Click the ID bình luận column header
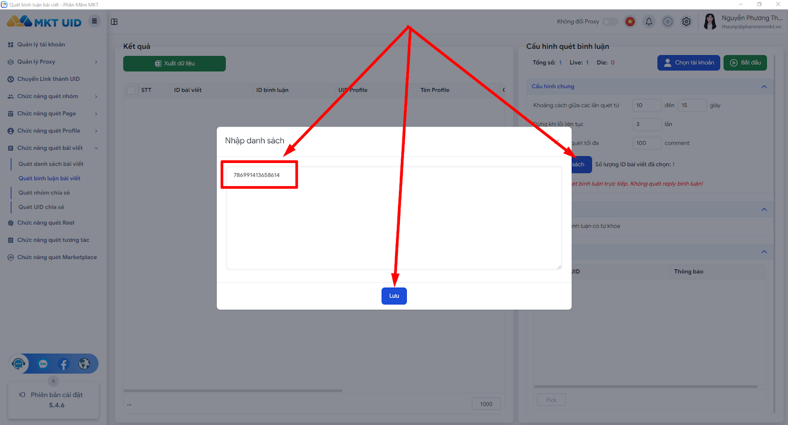This screenshot has width=788, height=425. (272, 90)
